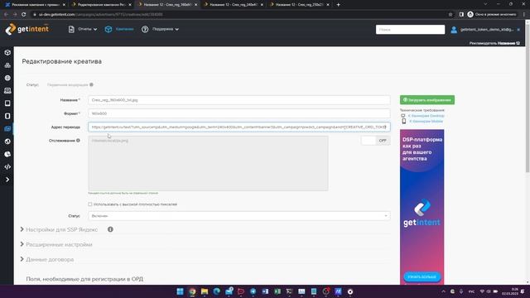The height and width of the screenshot is (298, 530).
Task: Click info icon beside Настройки для SSP Яндекс
Action: [110, 229]
